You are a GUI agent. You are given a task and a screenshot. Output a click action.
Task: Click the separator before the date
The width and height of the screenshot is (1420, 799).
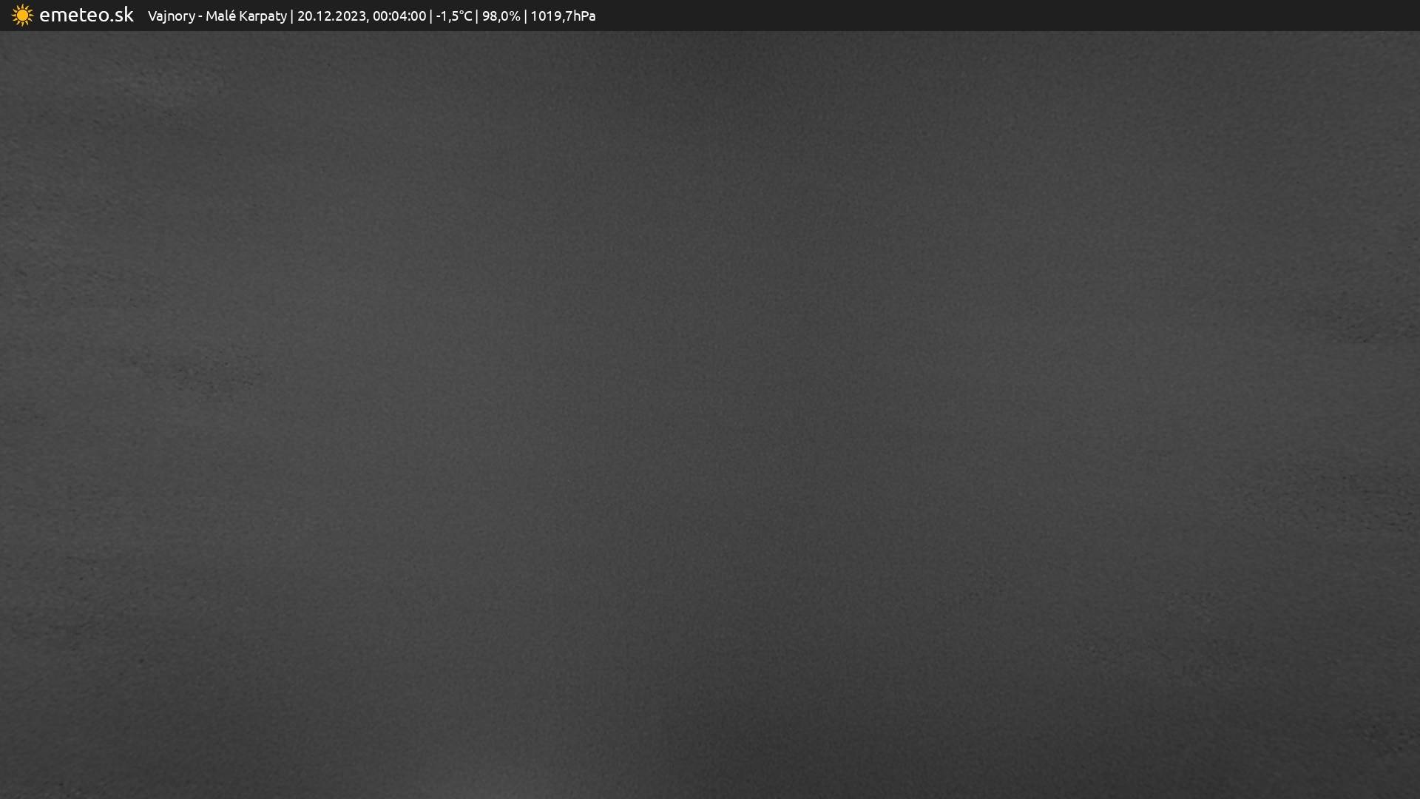click(x=292, y=16)
